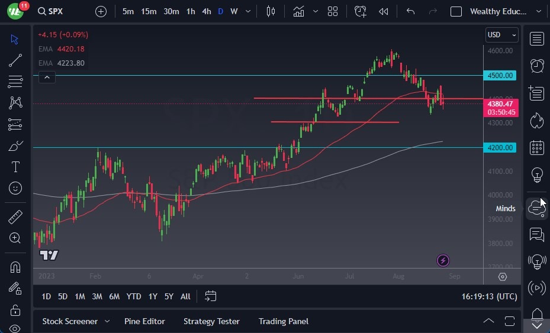The width and height of the screenshot is (550, 333).
Task: Open the text annotation tool
Action: 15,167
